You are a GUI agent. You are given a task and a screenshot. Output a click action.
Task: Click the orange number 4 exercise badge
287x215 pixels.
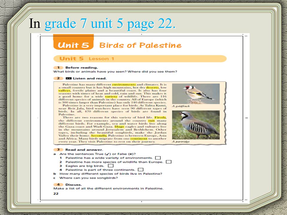[58, 185]
